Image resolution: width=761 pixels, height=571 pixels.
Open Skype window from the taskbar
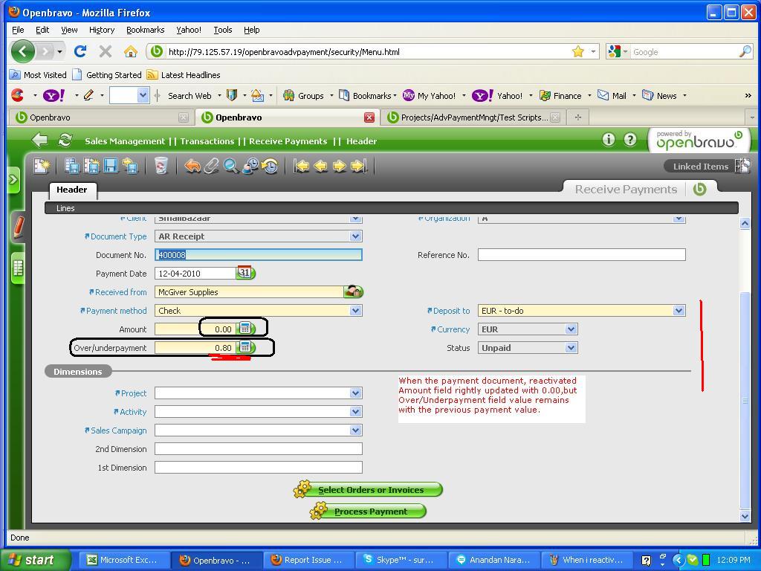tap(401, 560)
